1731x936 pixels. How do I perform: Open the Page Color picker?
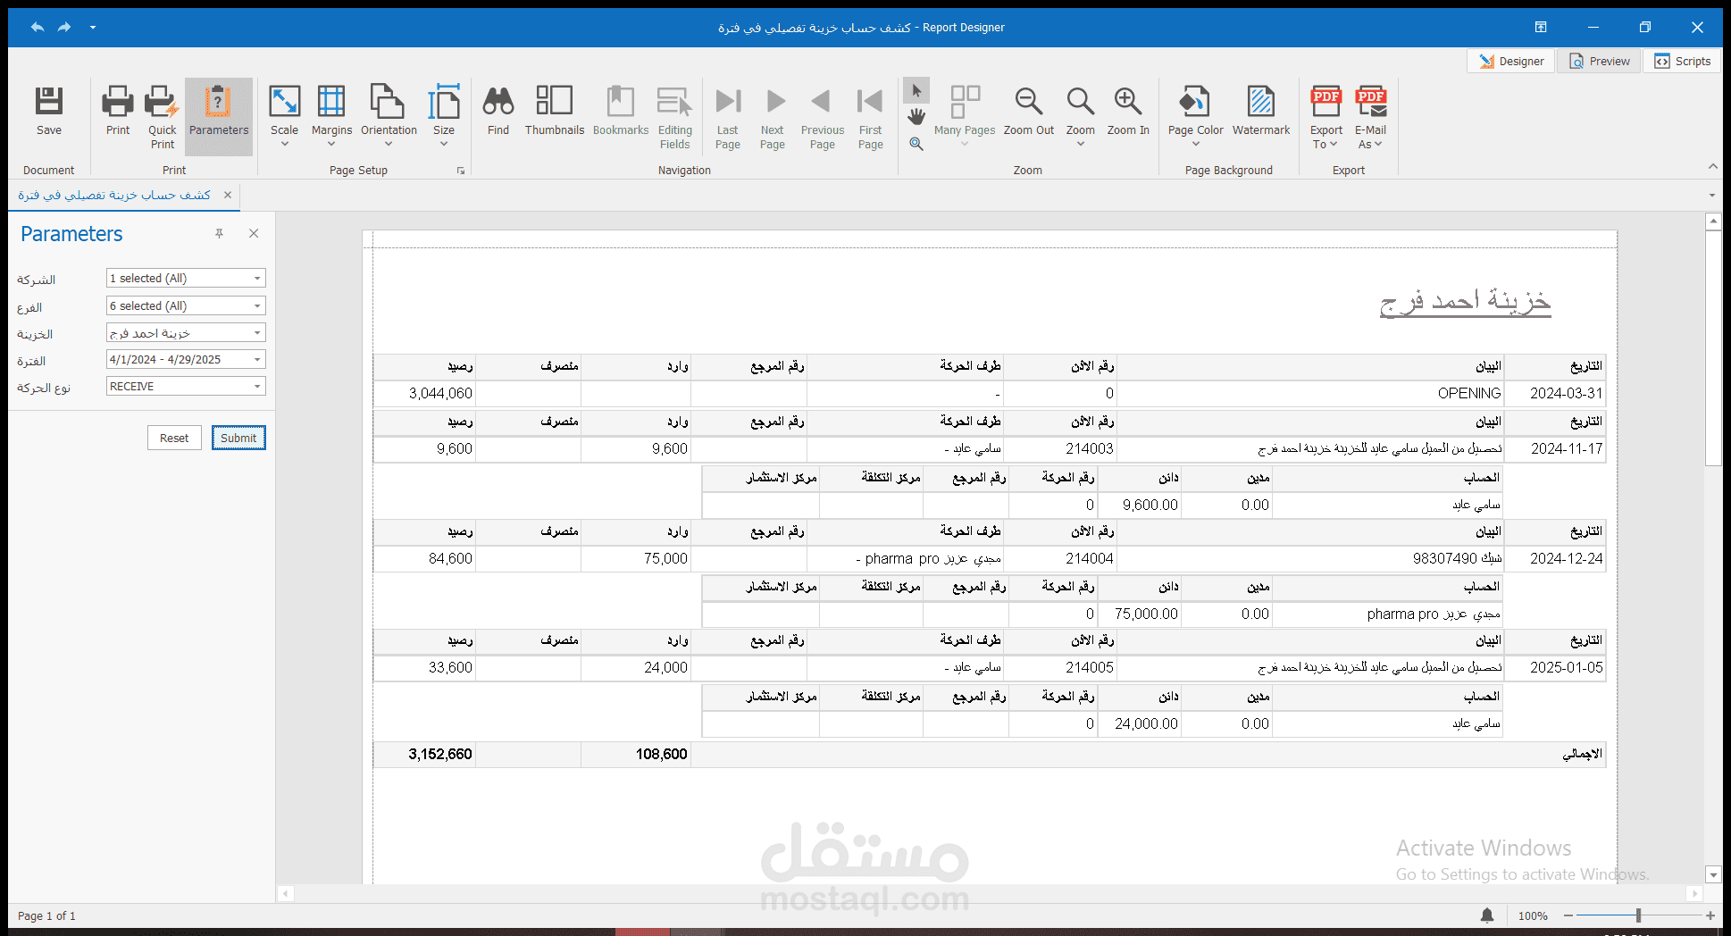click(1196, 116)
